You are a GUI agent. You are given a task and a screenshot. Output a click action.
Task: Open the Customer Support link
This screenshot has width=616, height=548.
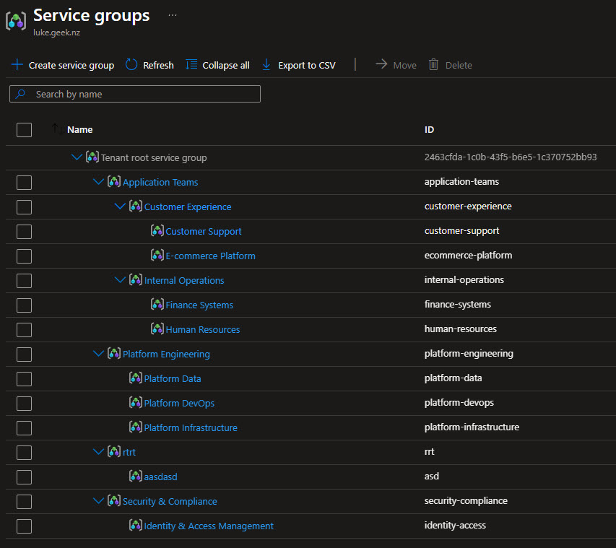coord(204,231)
